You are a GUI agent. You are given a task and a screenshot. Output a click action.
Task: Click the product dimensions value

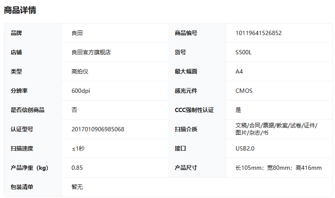click(x=278, y=168)
